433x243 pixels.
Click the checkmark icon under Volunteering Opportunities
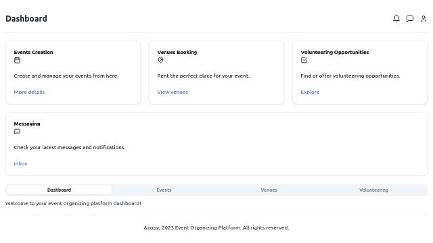pos(304,60)
